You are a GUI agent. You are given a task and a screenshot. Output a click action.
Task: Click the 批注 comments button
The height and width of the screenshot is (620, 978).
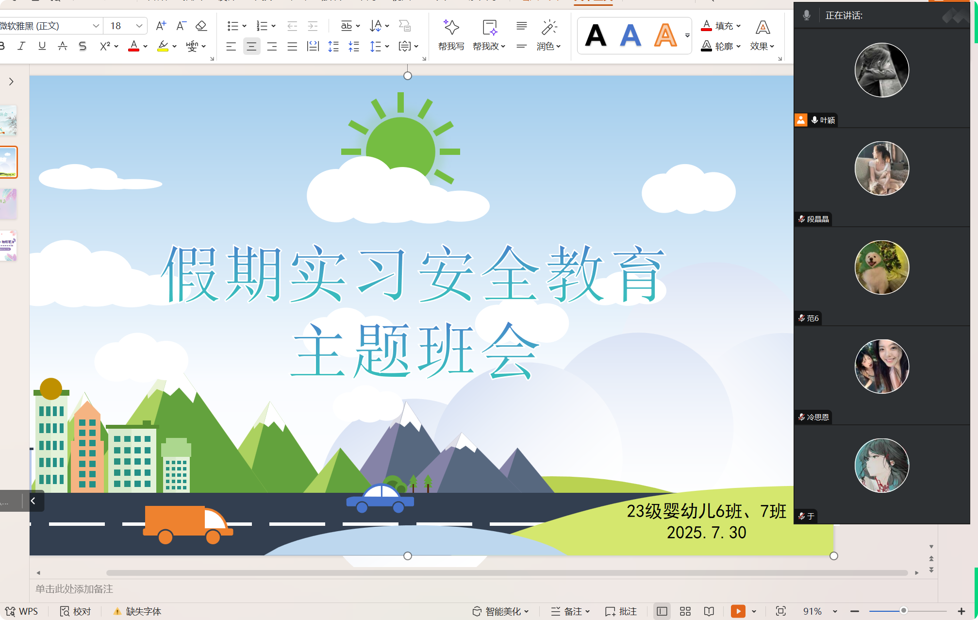coord(621,611)
